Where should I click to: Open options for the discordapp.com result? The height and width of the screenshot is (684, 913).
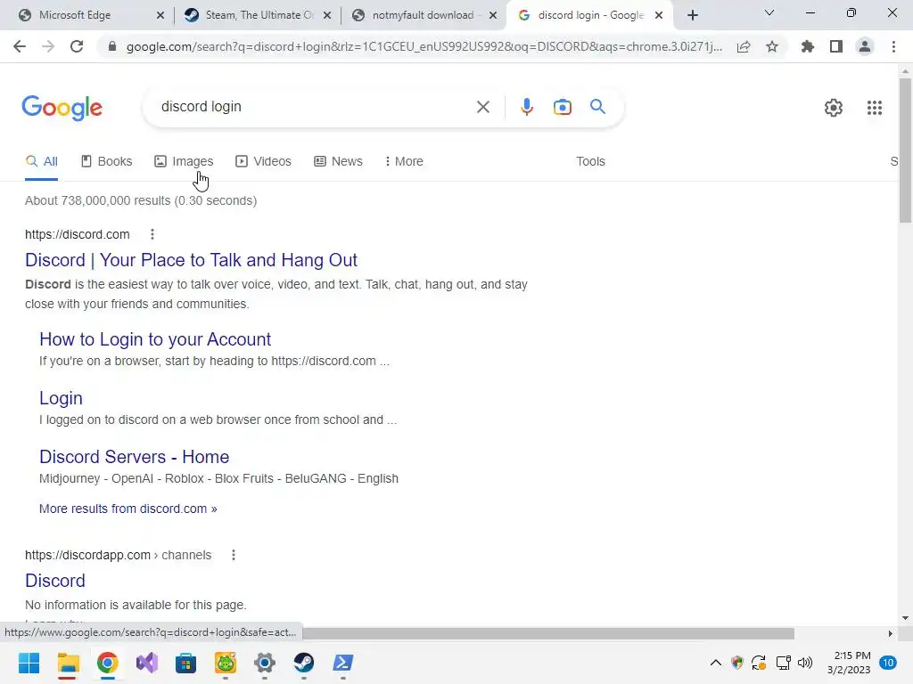[x=234, y=555]
